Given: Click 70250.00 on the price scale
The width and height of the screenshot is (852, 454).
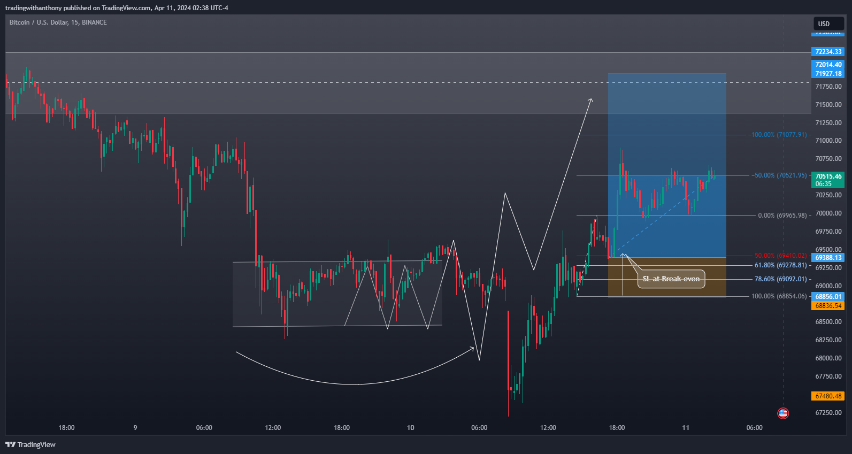Looking at the screenshot, I should (828, 195).
